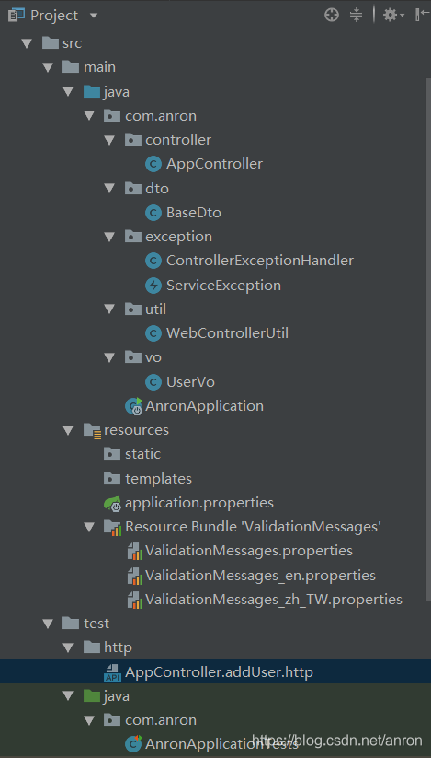Image resolution: width=431 pixels, height=758 pixels.
Task: Collapse the dto package arrow
Action: click(110, 189)
